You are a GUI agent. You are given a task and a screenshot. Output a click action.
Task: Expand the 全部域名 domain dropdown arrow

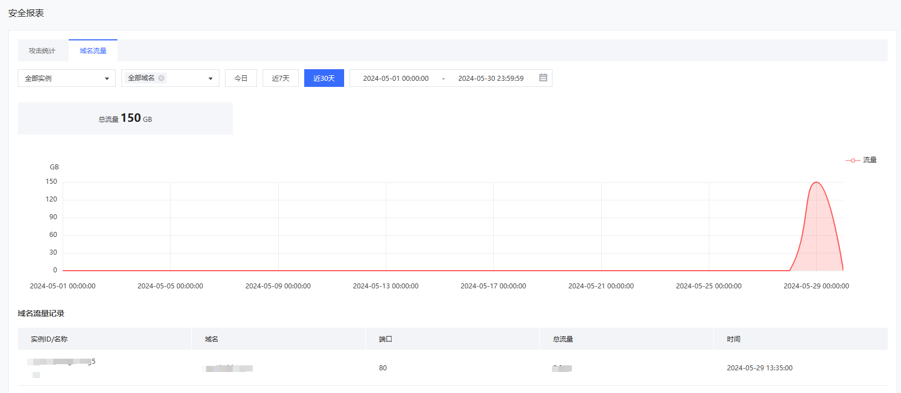pos(211,79)
